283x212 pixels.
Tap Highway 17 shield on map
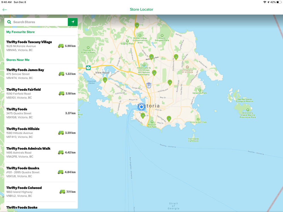click(149, 85)
